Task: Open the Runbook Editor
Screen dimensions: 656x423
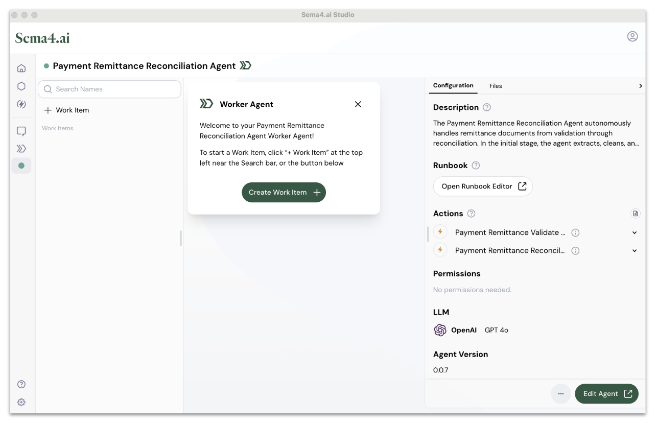Action: (x=483, y=186)
